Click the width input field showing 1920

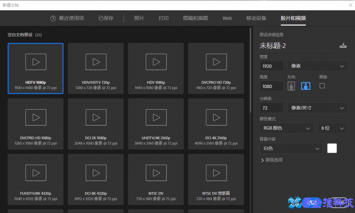pyautogui.click(x=272, y=66)
